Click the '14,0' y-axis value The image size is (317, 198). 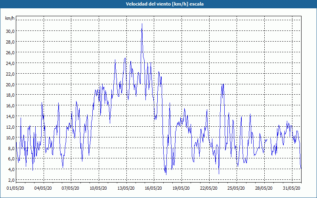10,116
